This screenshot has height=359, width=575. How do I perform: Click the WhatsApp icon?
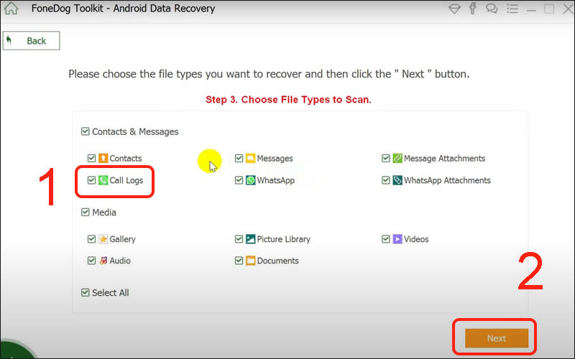tap(250, 180)
